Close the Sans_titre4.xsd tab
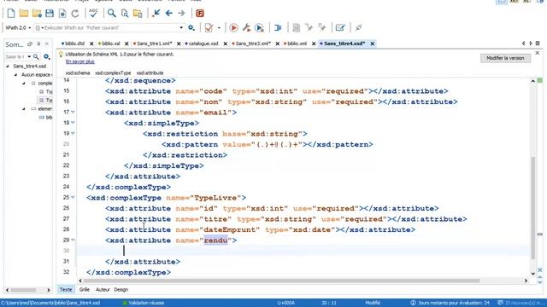This screenshot has width=547, height=307. click(x=373, y=43)
